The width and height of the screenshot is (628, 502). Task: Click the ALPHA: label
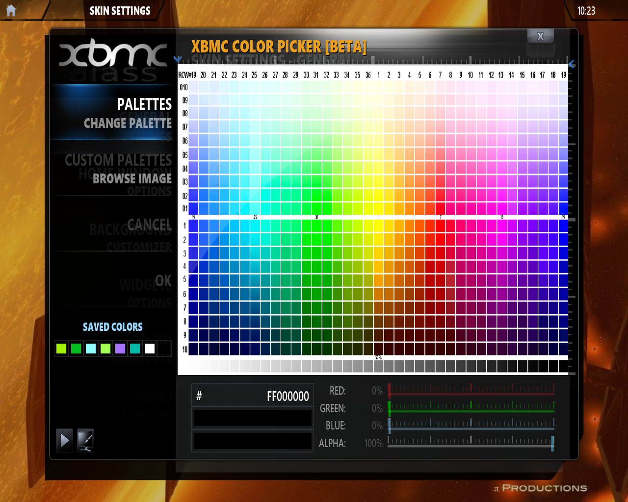click(x=332, y=443)
